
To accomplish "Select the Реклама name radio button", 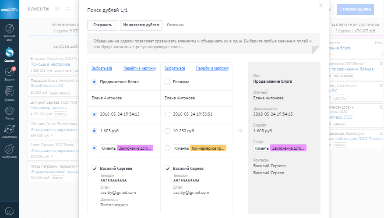I will point(167,81).
